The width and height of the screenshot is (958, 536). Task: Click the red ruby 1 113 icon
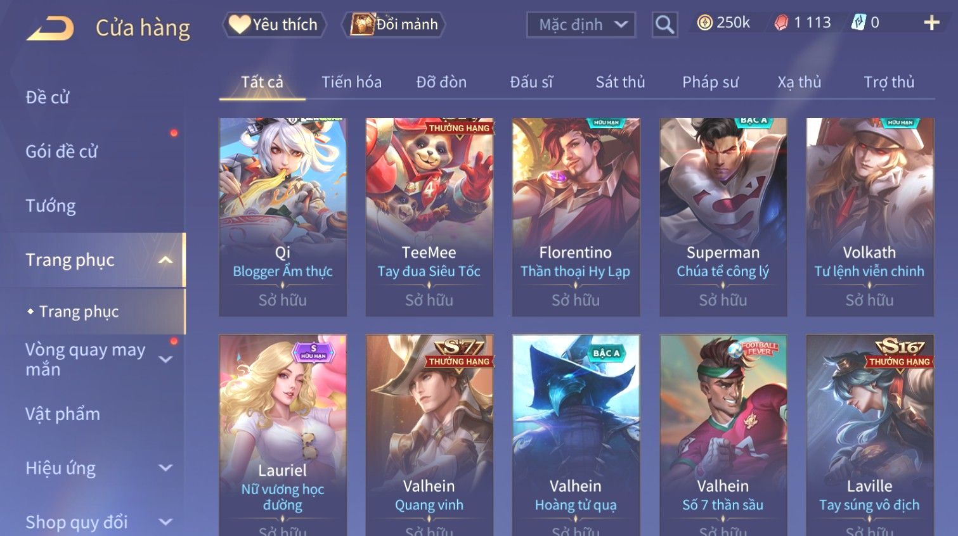[x=781, y=23]
